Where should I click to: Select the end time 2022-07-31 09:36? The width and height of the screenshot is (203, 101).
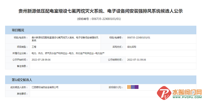(x=137, y=60)
